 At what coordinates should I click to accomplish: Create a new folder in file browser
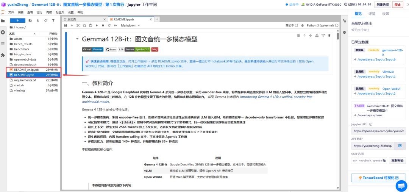pyautogui.click(x=30, y=20)
